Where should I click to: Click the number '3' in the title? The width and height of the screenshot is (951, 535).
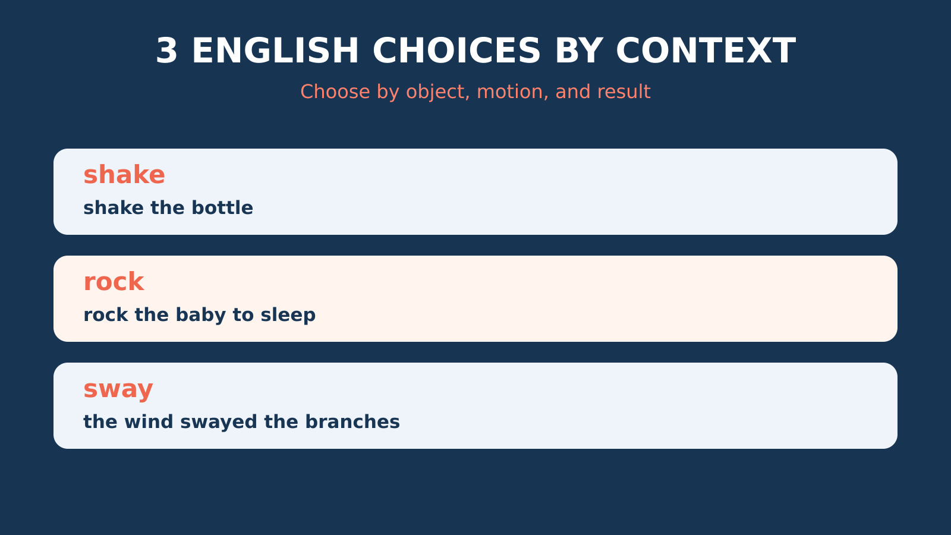(167, 51)
